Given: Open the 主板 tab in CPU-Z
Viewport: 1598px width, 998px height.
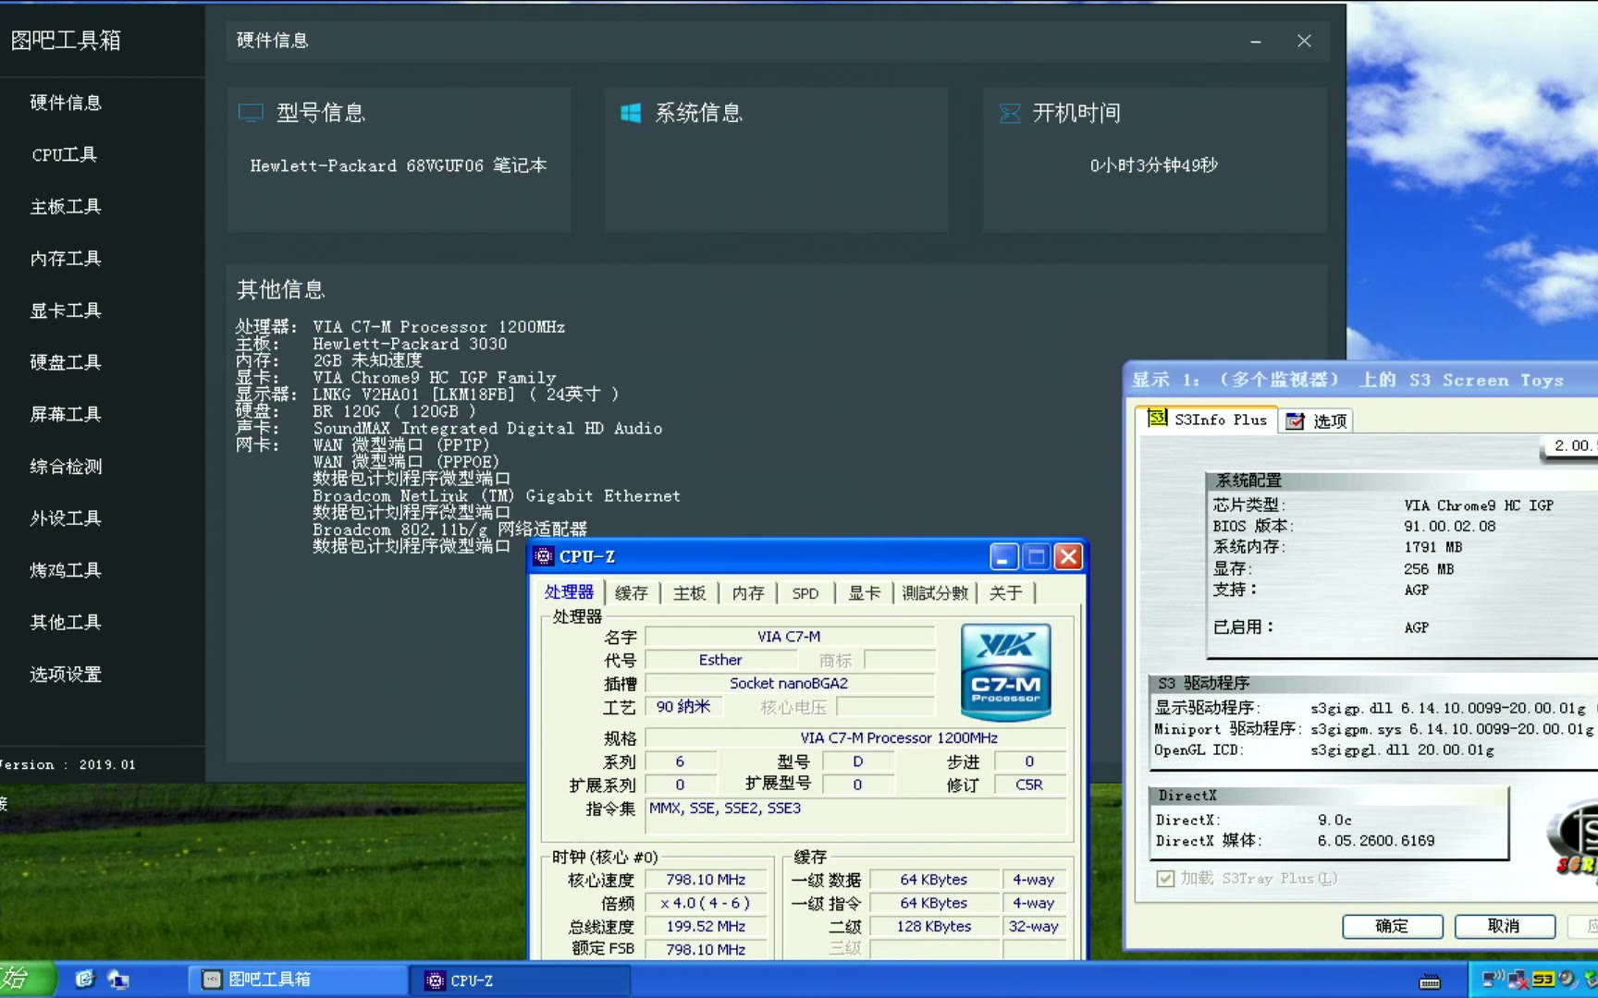Looking at the screenshot, I should 689,593.
